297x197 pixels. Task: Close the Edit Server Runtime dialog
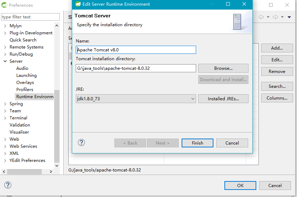[244, 4]
